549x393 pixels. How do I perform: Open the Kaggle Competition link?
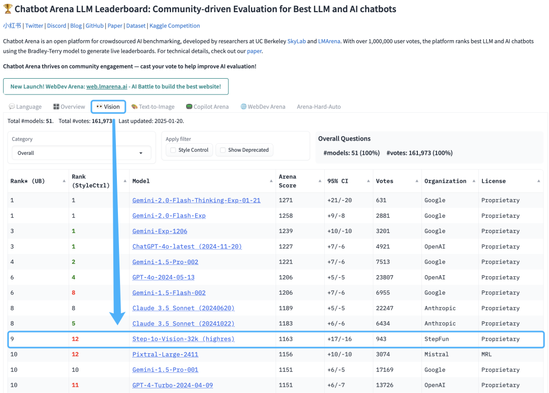tap(175, 25)
